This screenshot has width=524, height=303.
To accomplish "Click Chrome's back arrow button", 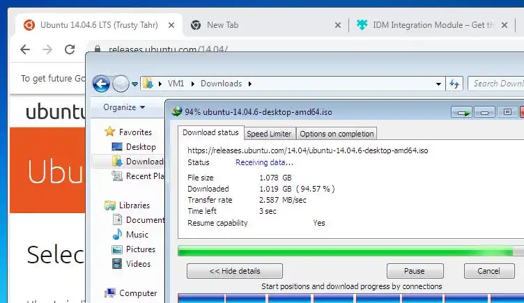I will pos(25,49).
